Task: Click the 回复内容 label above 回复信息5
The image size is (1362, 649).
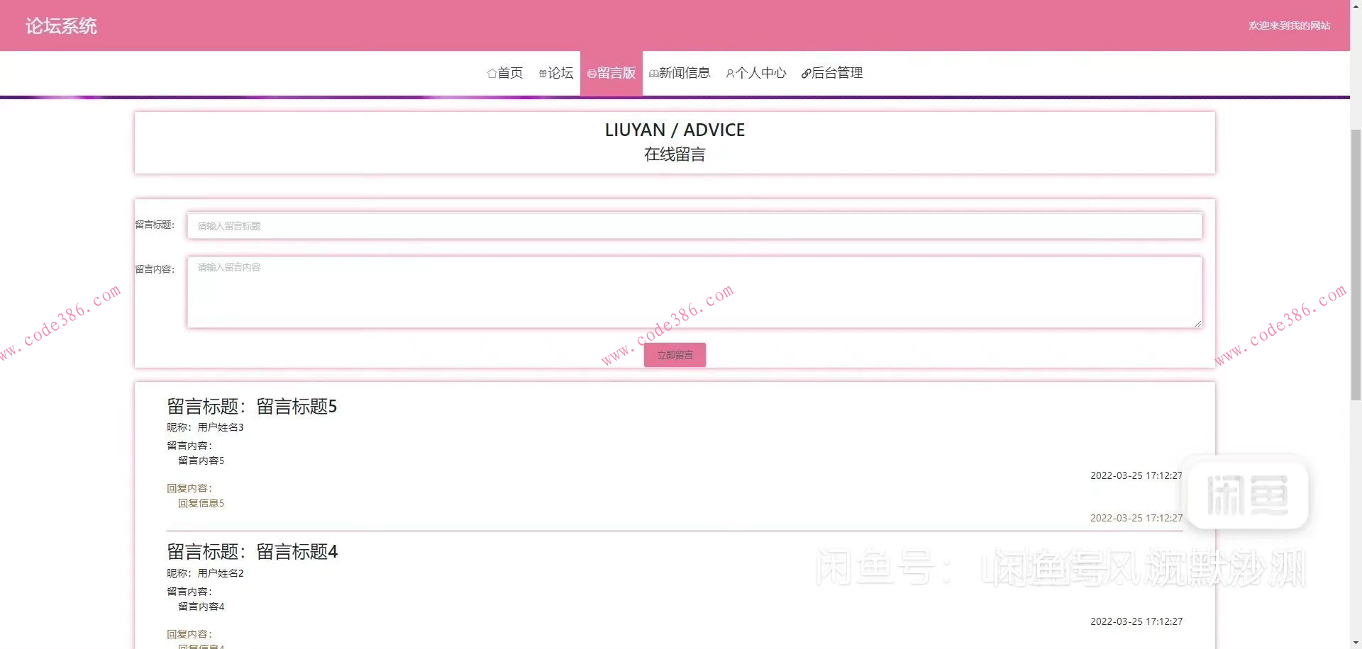Action: tap(189, 488)
